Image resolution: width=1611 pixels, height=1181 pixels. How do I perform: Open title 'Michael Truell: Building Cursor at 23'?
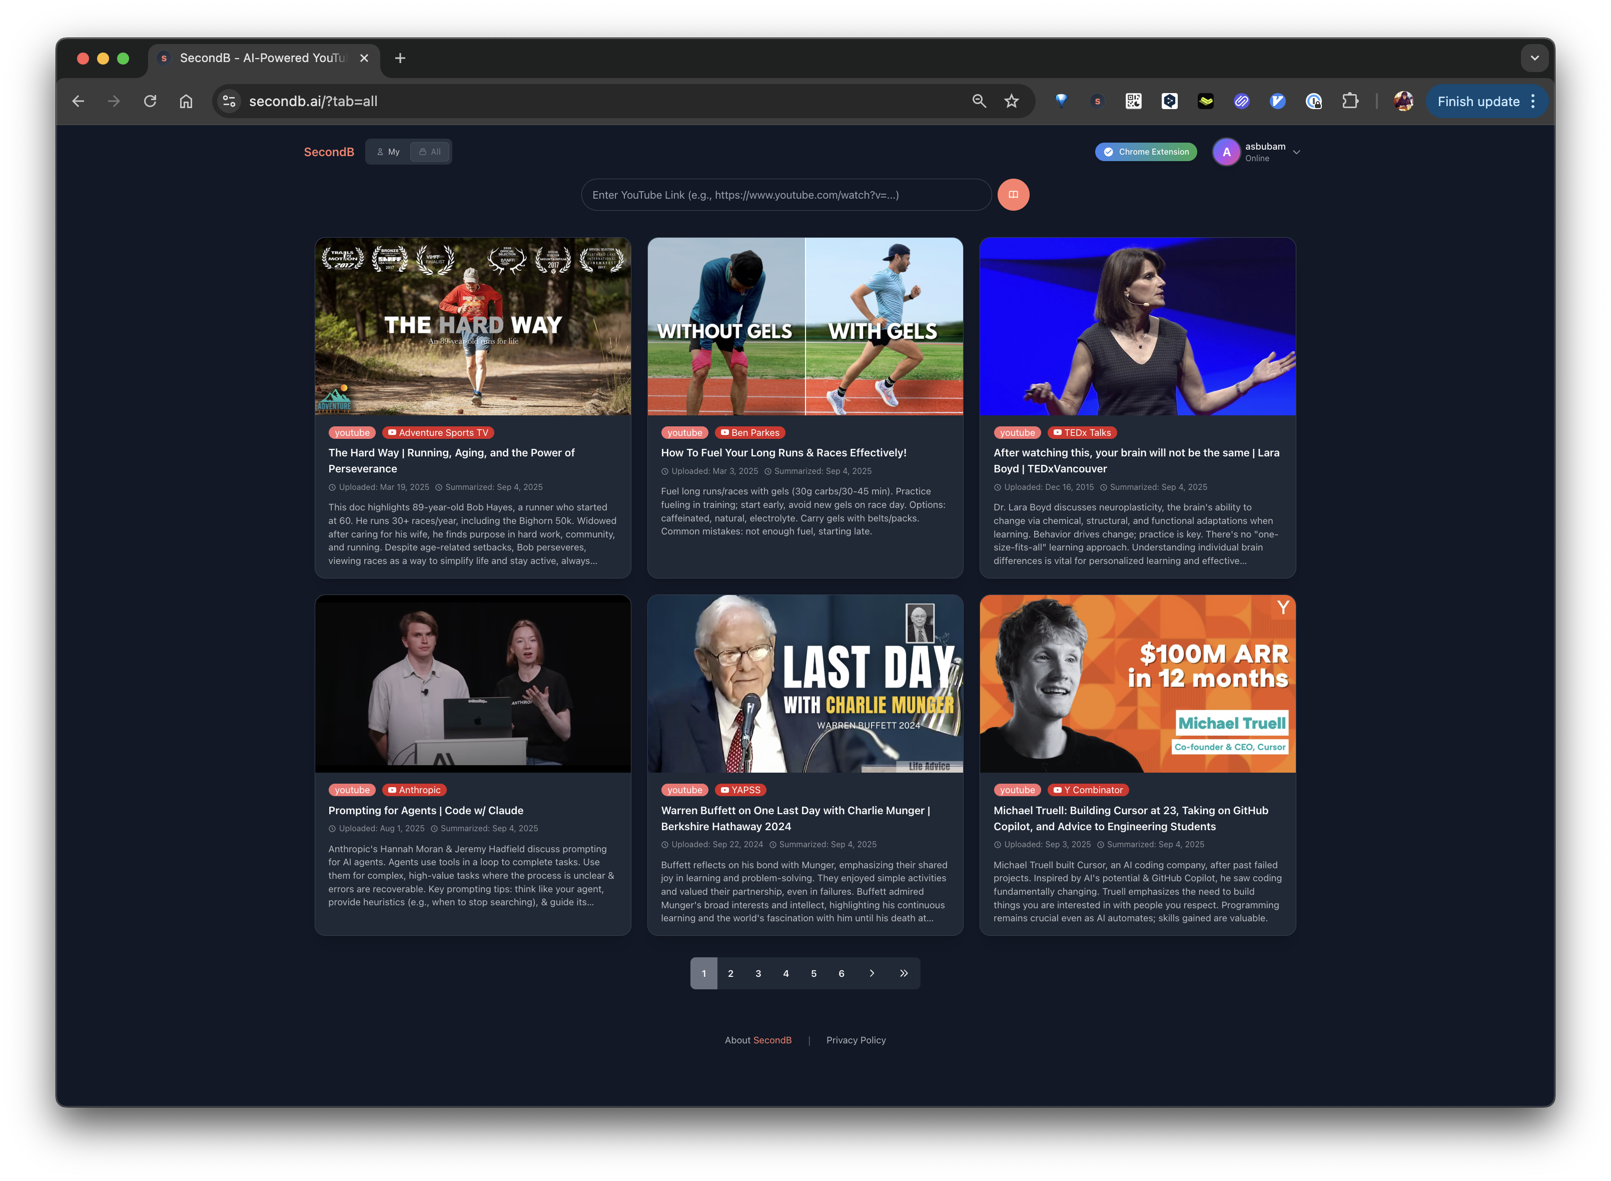pyautogui.click(x=1131, y=819)
